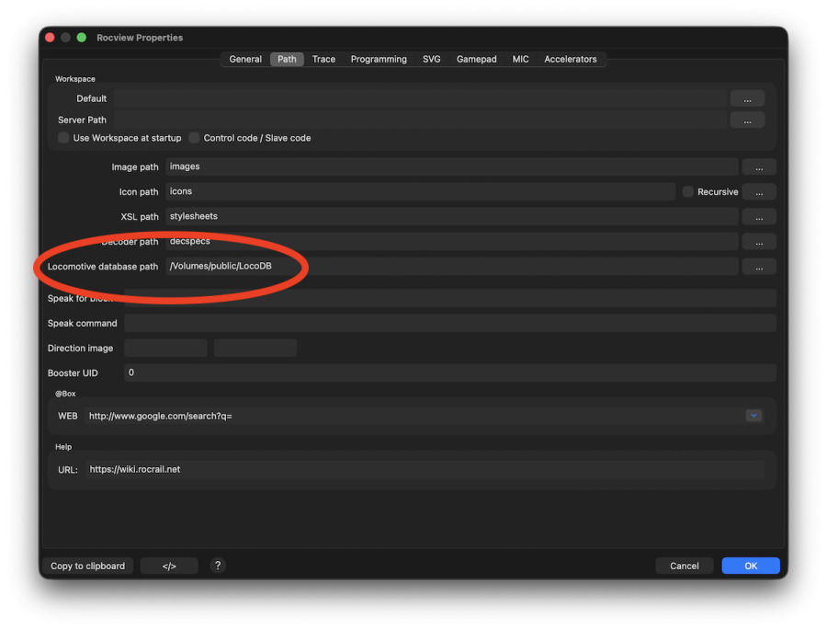Click the question mark help button

tap(218, 566)
